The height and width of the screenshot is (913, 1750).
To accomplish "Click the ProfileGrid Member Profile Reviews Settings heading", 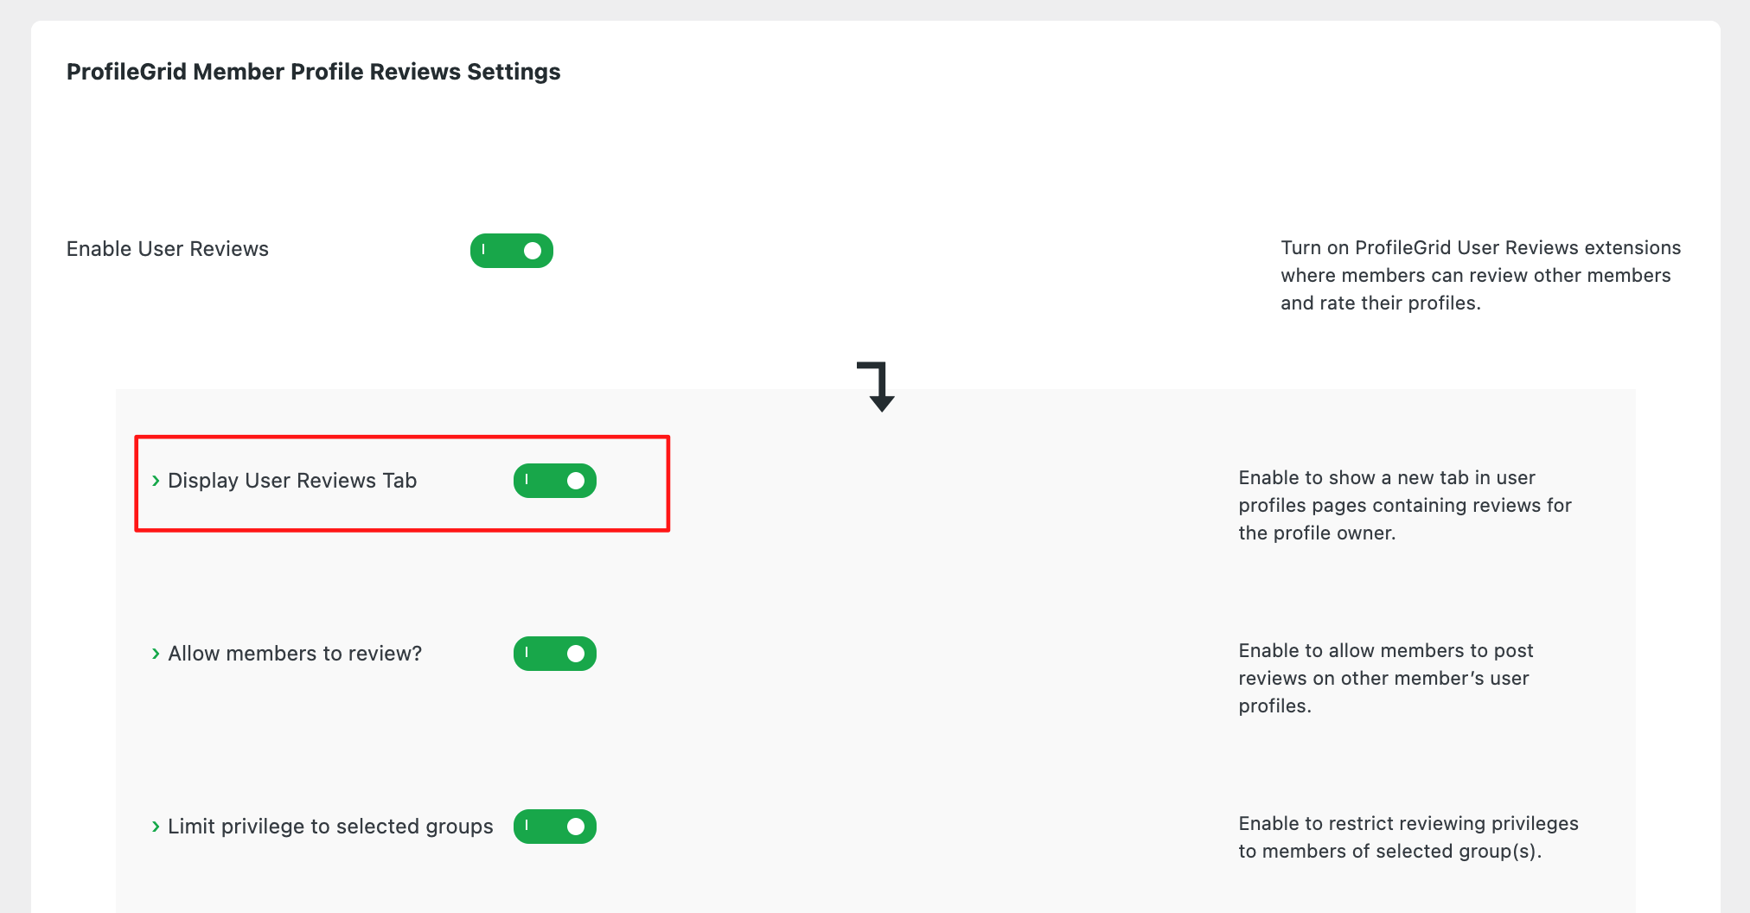I will click(313, 72).
